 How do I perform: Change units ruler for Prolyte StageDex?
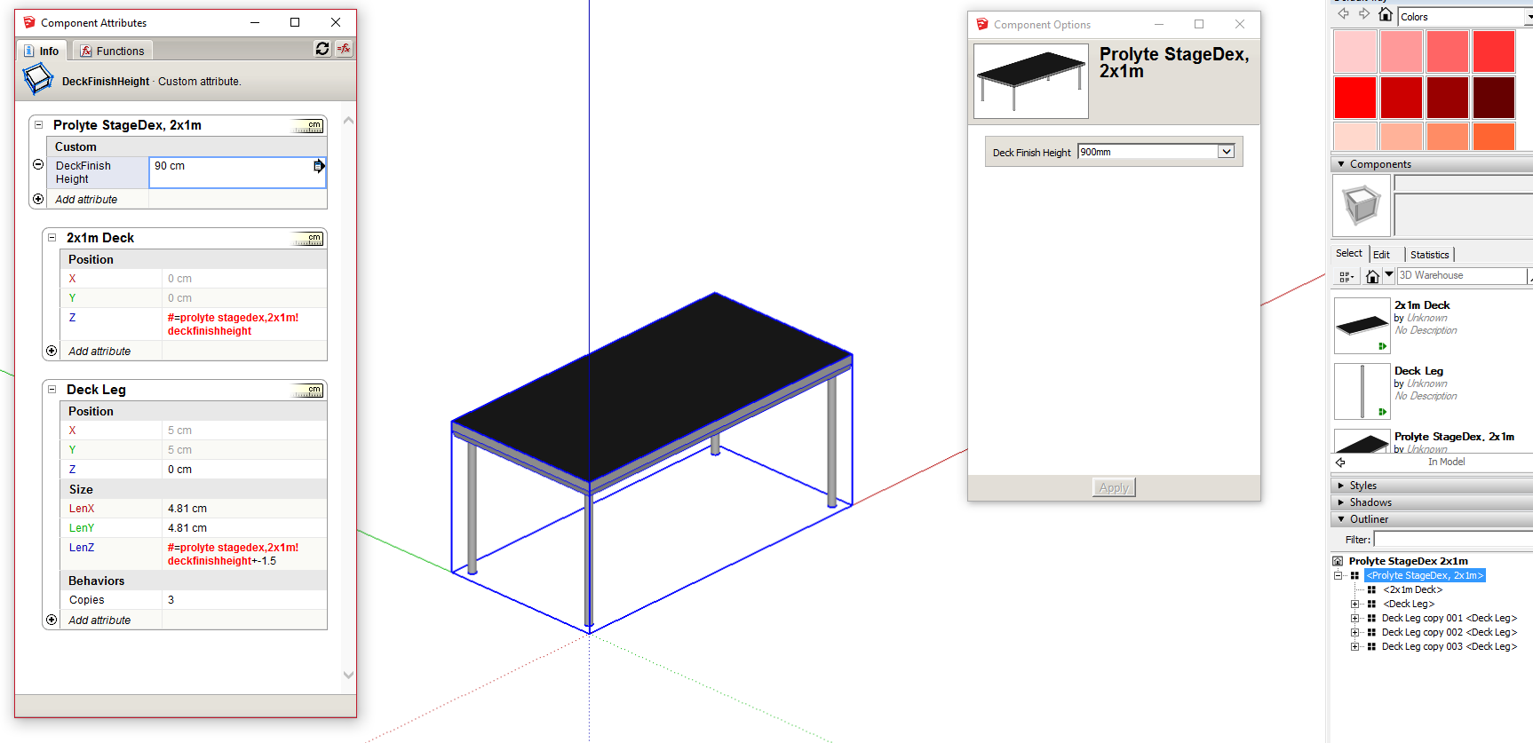(308, 126)
